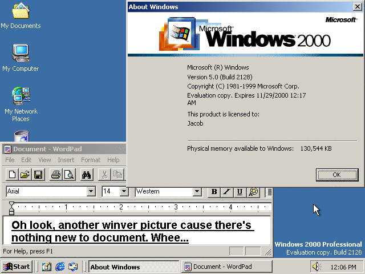Click the Cut scissors icon in WordPad
The height and width of the screenshot is (274, 365).
coord(104,175)
